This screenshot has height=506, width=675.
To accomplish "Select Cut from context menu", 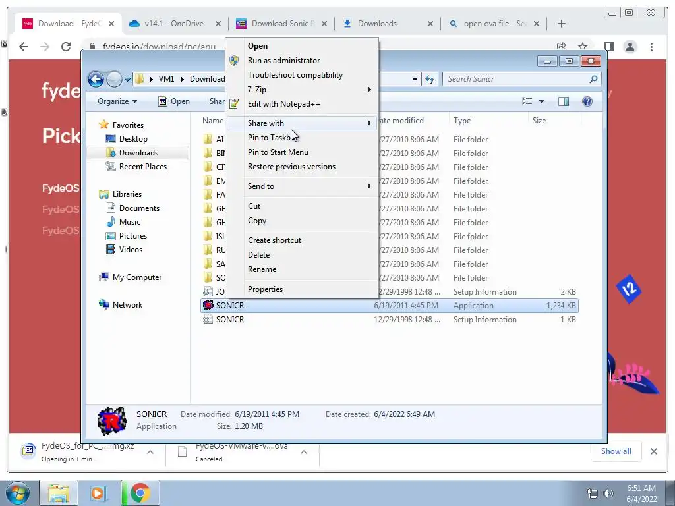I will [x=302, y=206].
